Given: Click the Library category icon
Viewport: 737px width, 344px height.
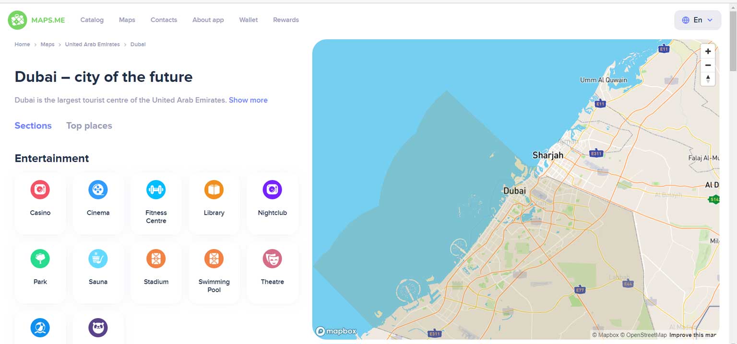Looking at the screenshot, I should (x=214, y=189).
